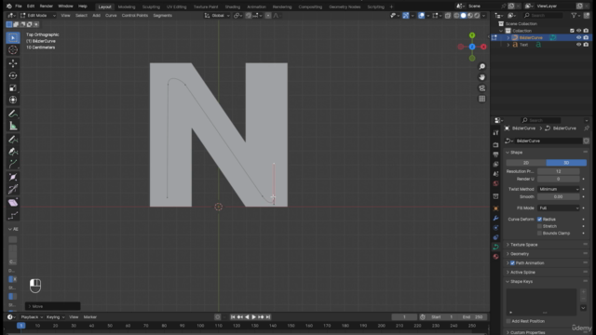Switch to the Modeling workspace tab
This screenshot has width=596, height=335.
coord(127,7)
